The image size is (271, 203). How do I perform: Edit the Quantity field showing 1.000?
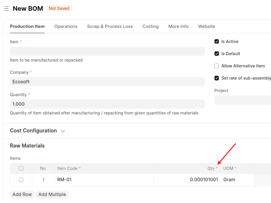107,104
